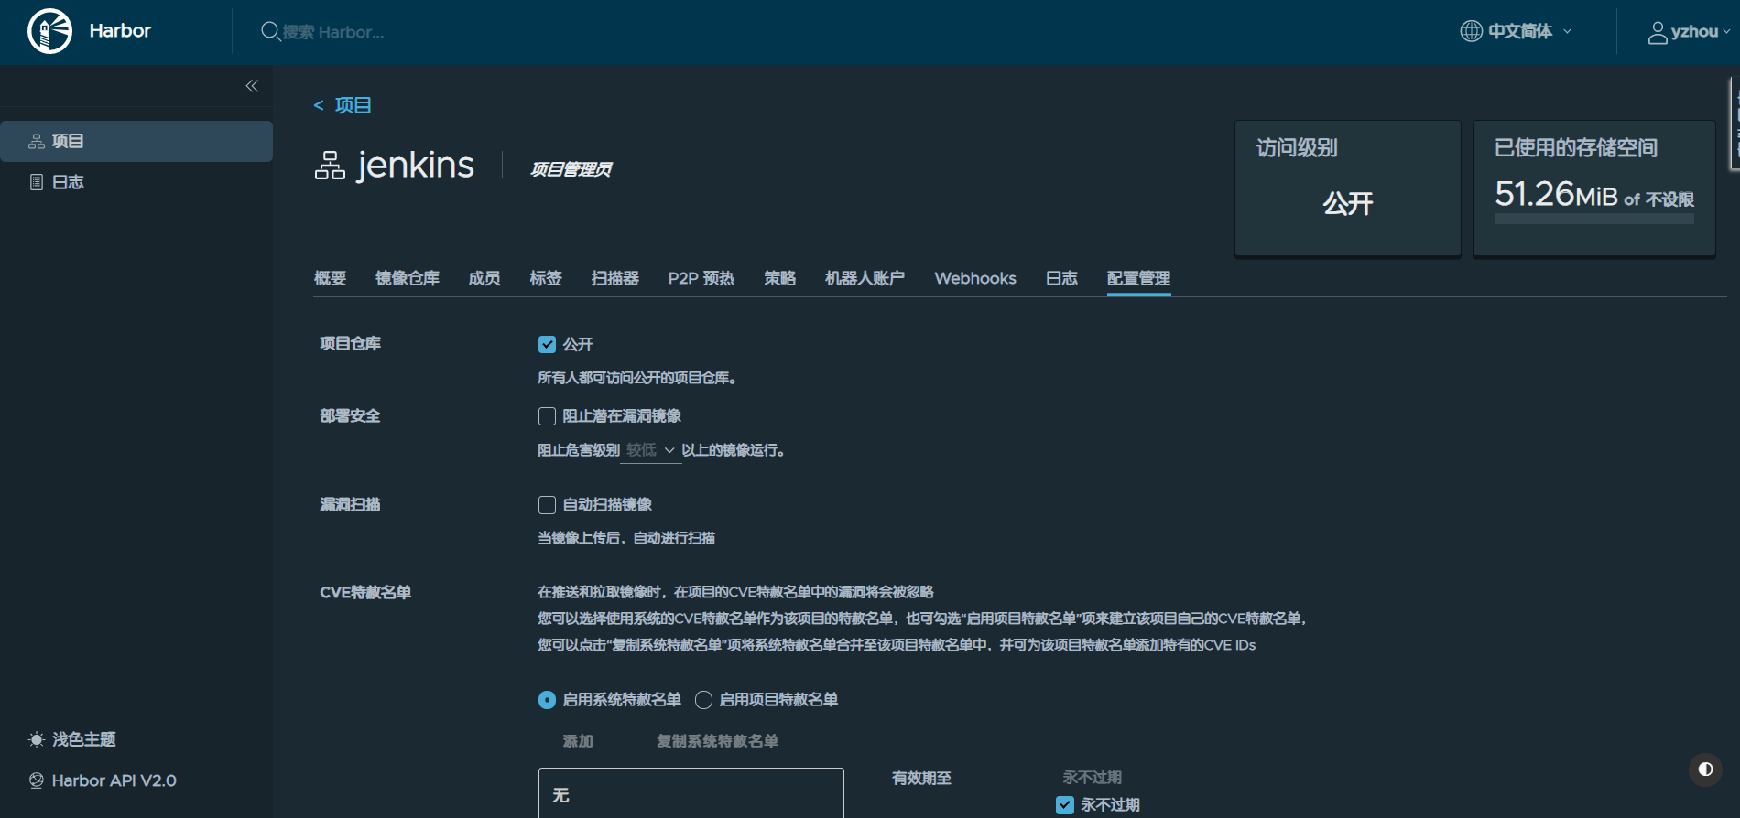Click the Harbor API V2.0 icon

coord(37,780)
